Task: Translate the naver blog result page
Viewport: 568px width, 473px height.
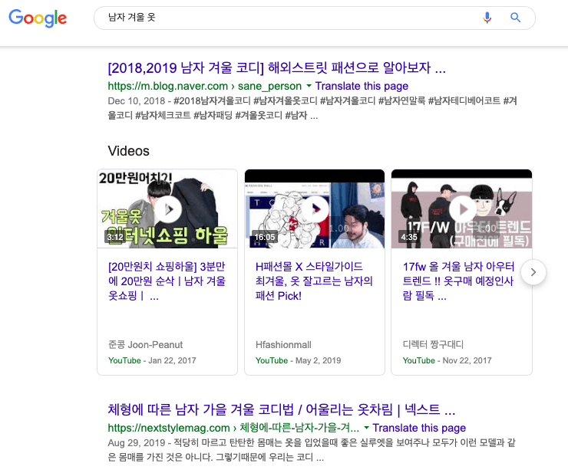Action: pos(362,86)
